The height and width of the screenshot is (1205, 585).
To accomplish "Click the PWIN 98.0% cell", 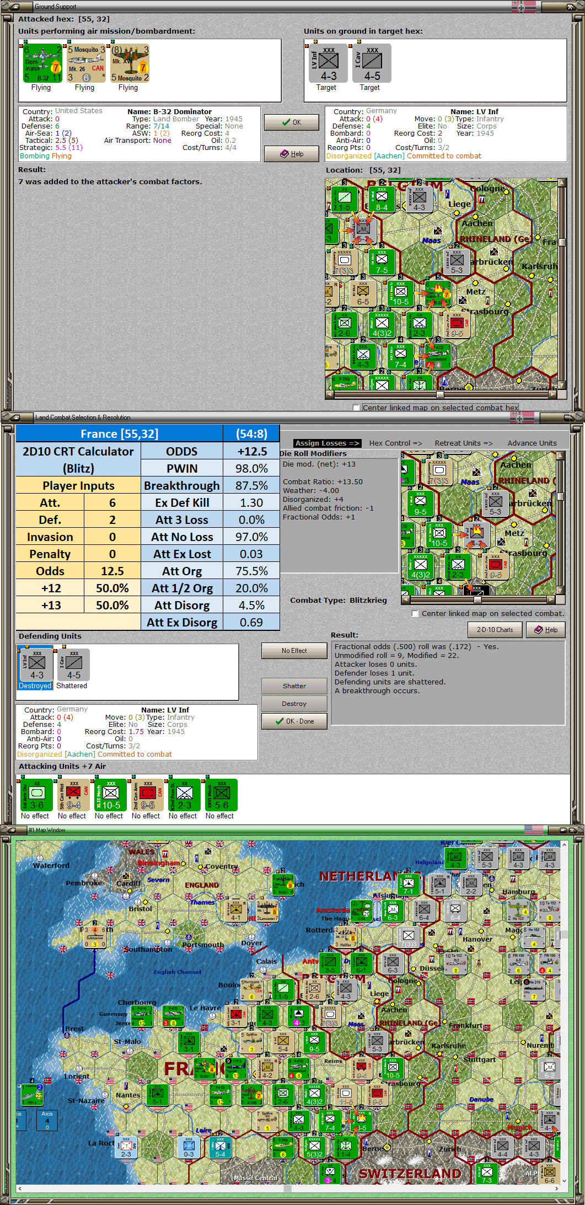I will tap(251, 469).
